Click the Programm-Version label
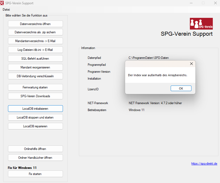The image size is (220, 183). (x=99, y=72)
